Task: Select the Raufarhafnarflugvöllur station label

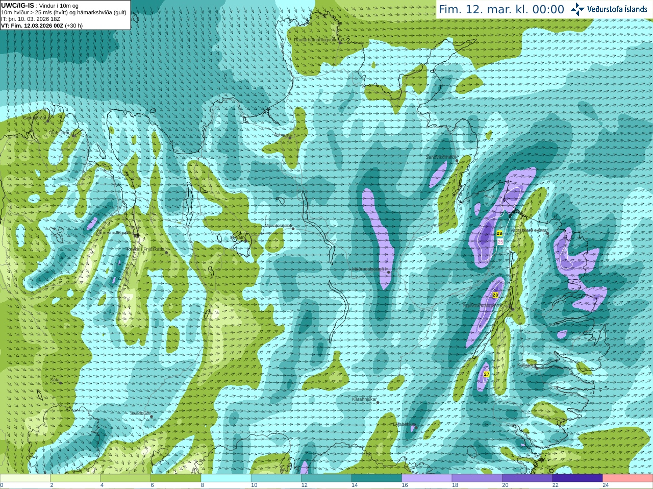Action: pyautogui.click(x=316, y=39)
